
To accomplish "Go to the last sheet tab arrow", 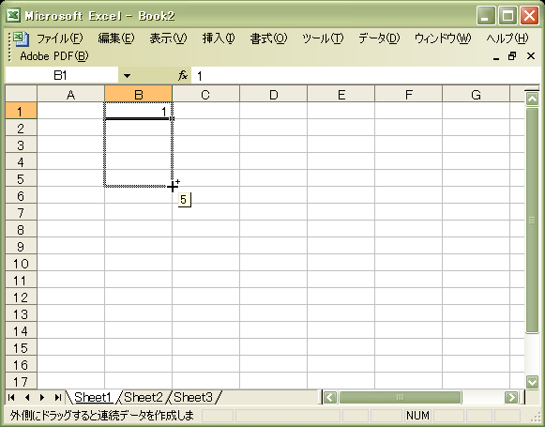I will pos(58,397).
